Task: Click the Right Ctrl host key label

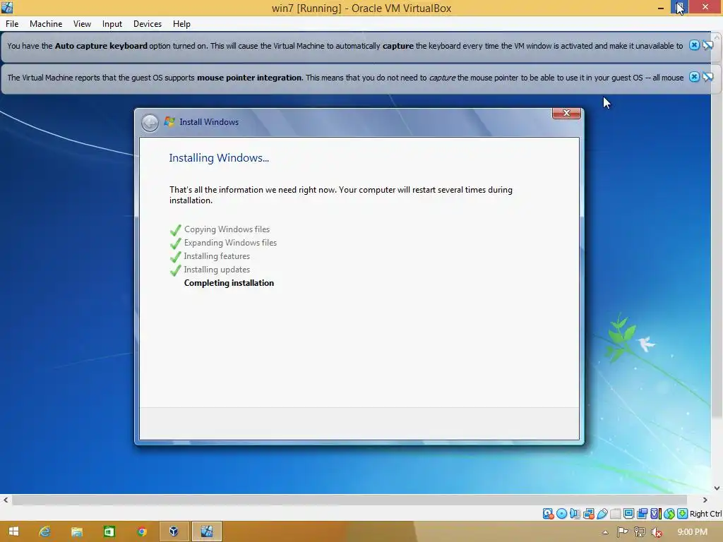Action: pos(705,514)
